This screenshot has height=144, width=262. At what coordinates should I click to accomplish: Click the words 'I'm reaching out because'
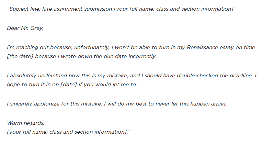[39, 47]
